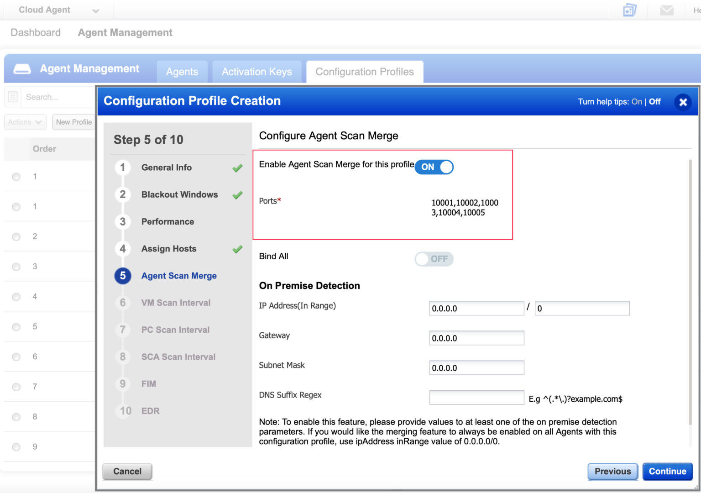Turn help tips Off via the link
This screenshot has height=493, width=701.
click(x=655, y=101)
